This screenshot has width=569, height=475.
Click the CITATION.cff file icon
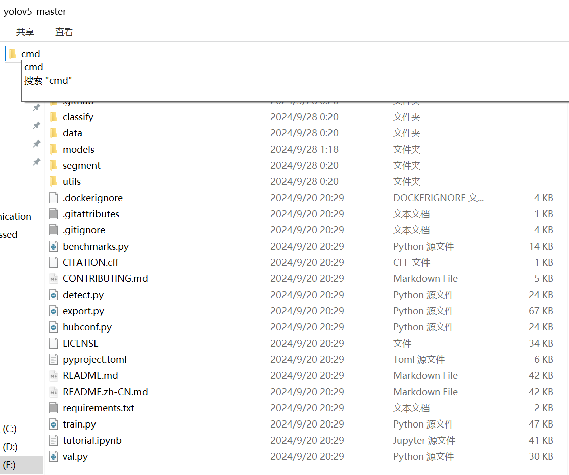click(54, 262)
